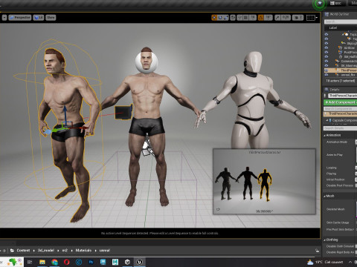This screenshot has width=357, height=267.
Task: Click the red X-axis gizmo arrow
Action: coord(80,128)
